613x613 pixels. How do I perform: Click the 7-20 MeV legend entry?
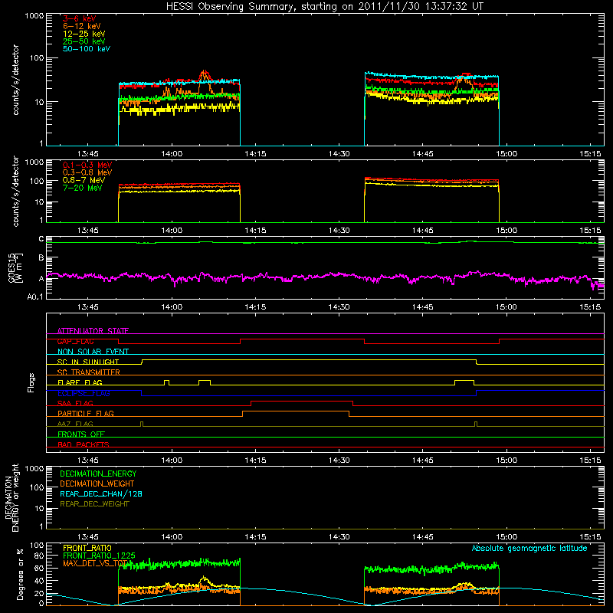pos(82,188)
